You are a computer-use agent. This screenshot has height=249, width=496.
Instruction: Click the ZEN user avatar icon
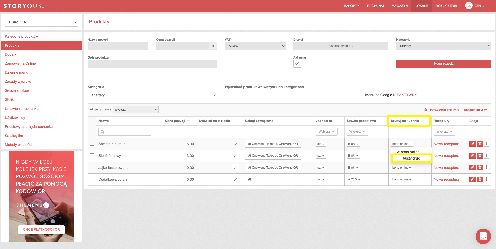(469, 5)
